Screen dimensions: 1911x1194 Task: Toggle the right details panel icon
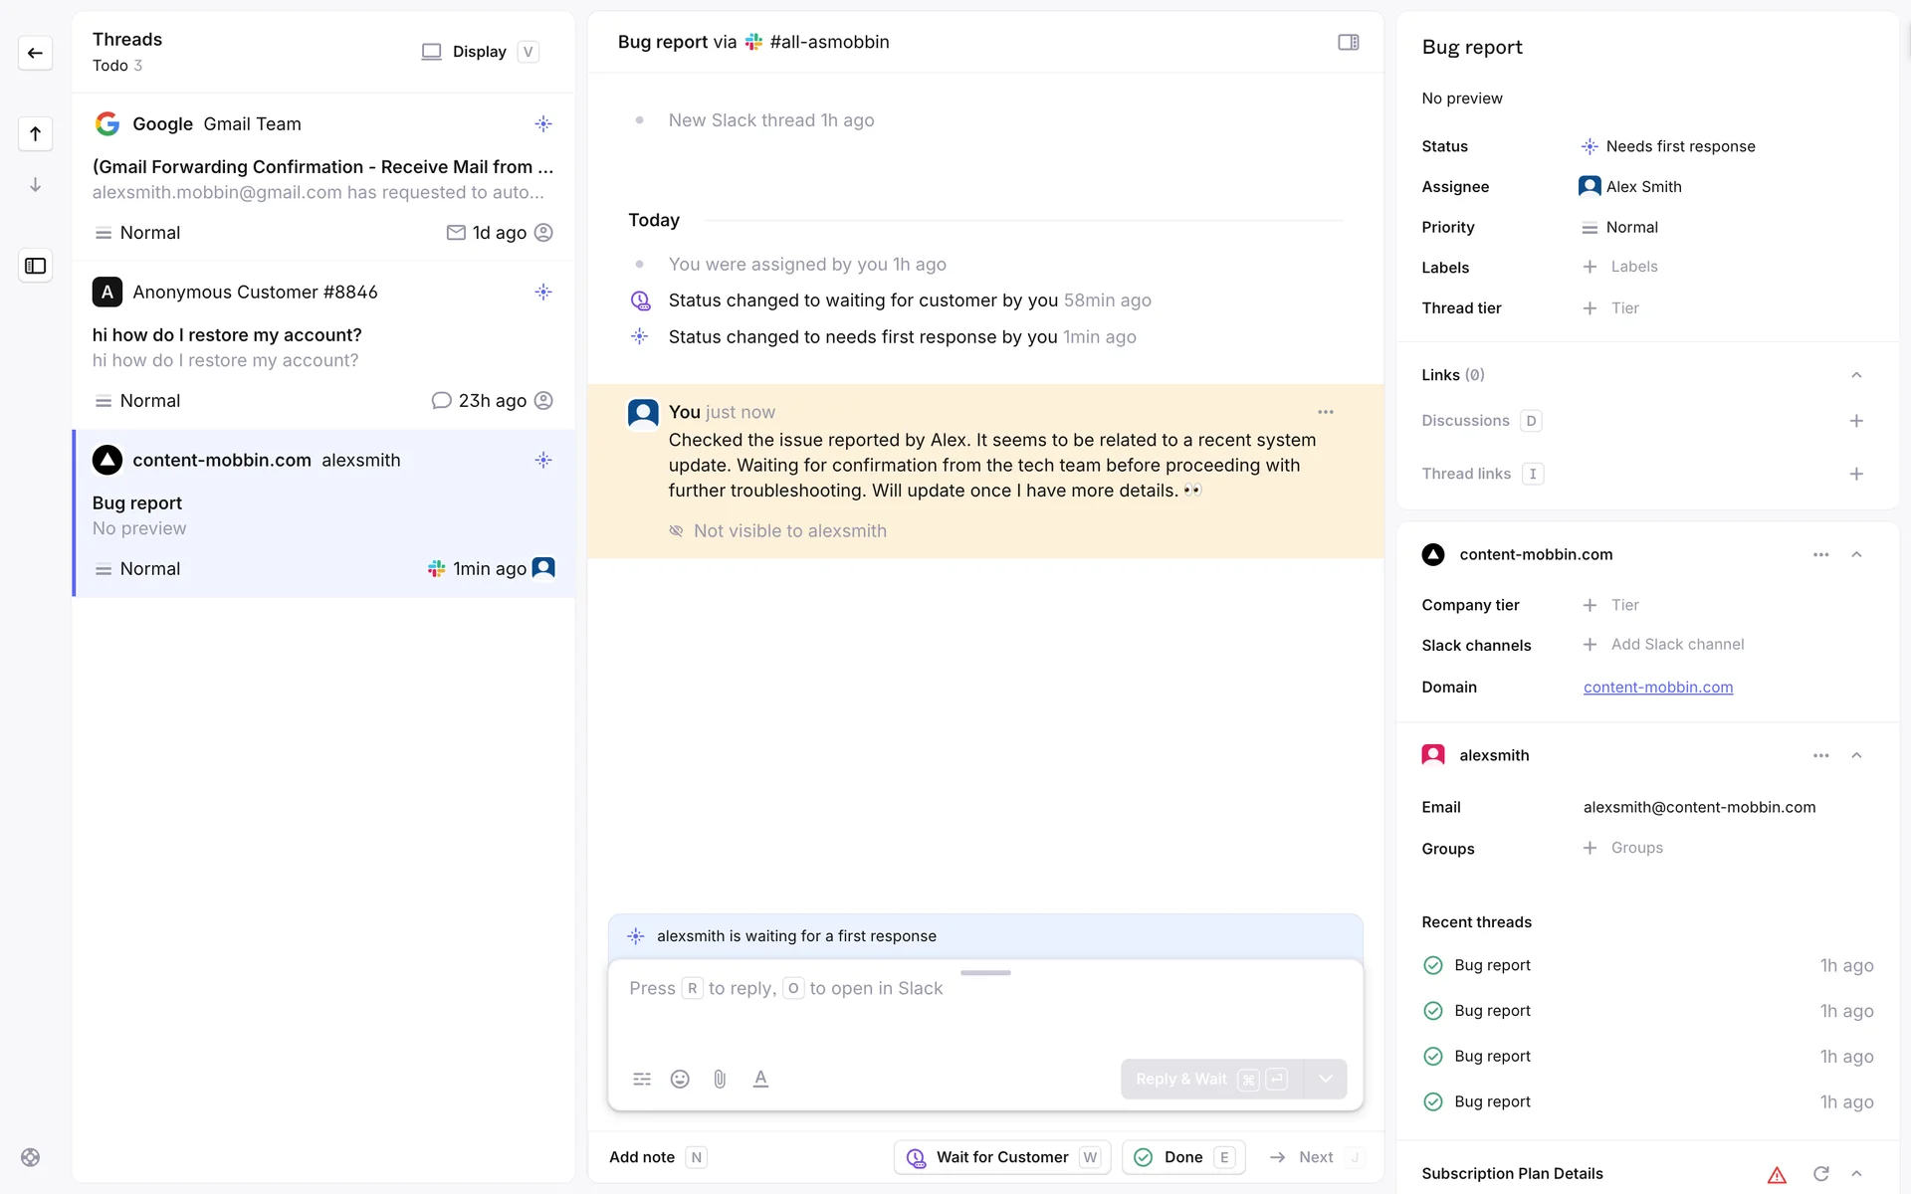1348,42
